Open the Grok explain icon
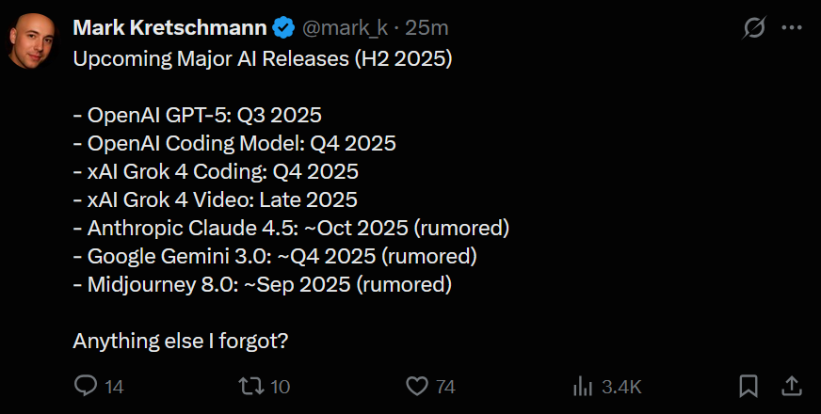The image size is (821, 414). click(x=754, y=28)
